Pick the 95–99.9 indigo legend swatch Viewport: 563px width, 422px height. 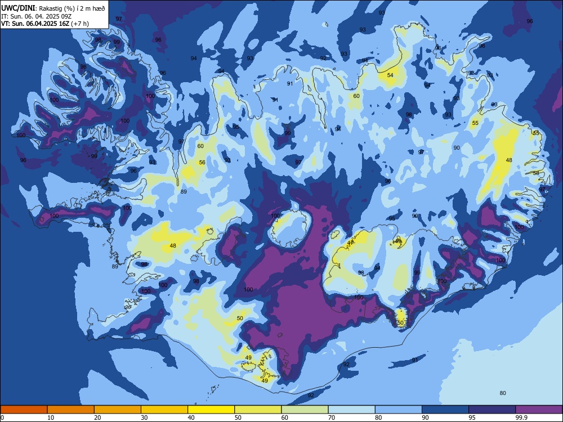tap(492, 410)
